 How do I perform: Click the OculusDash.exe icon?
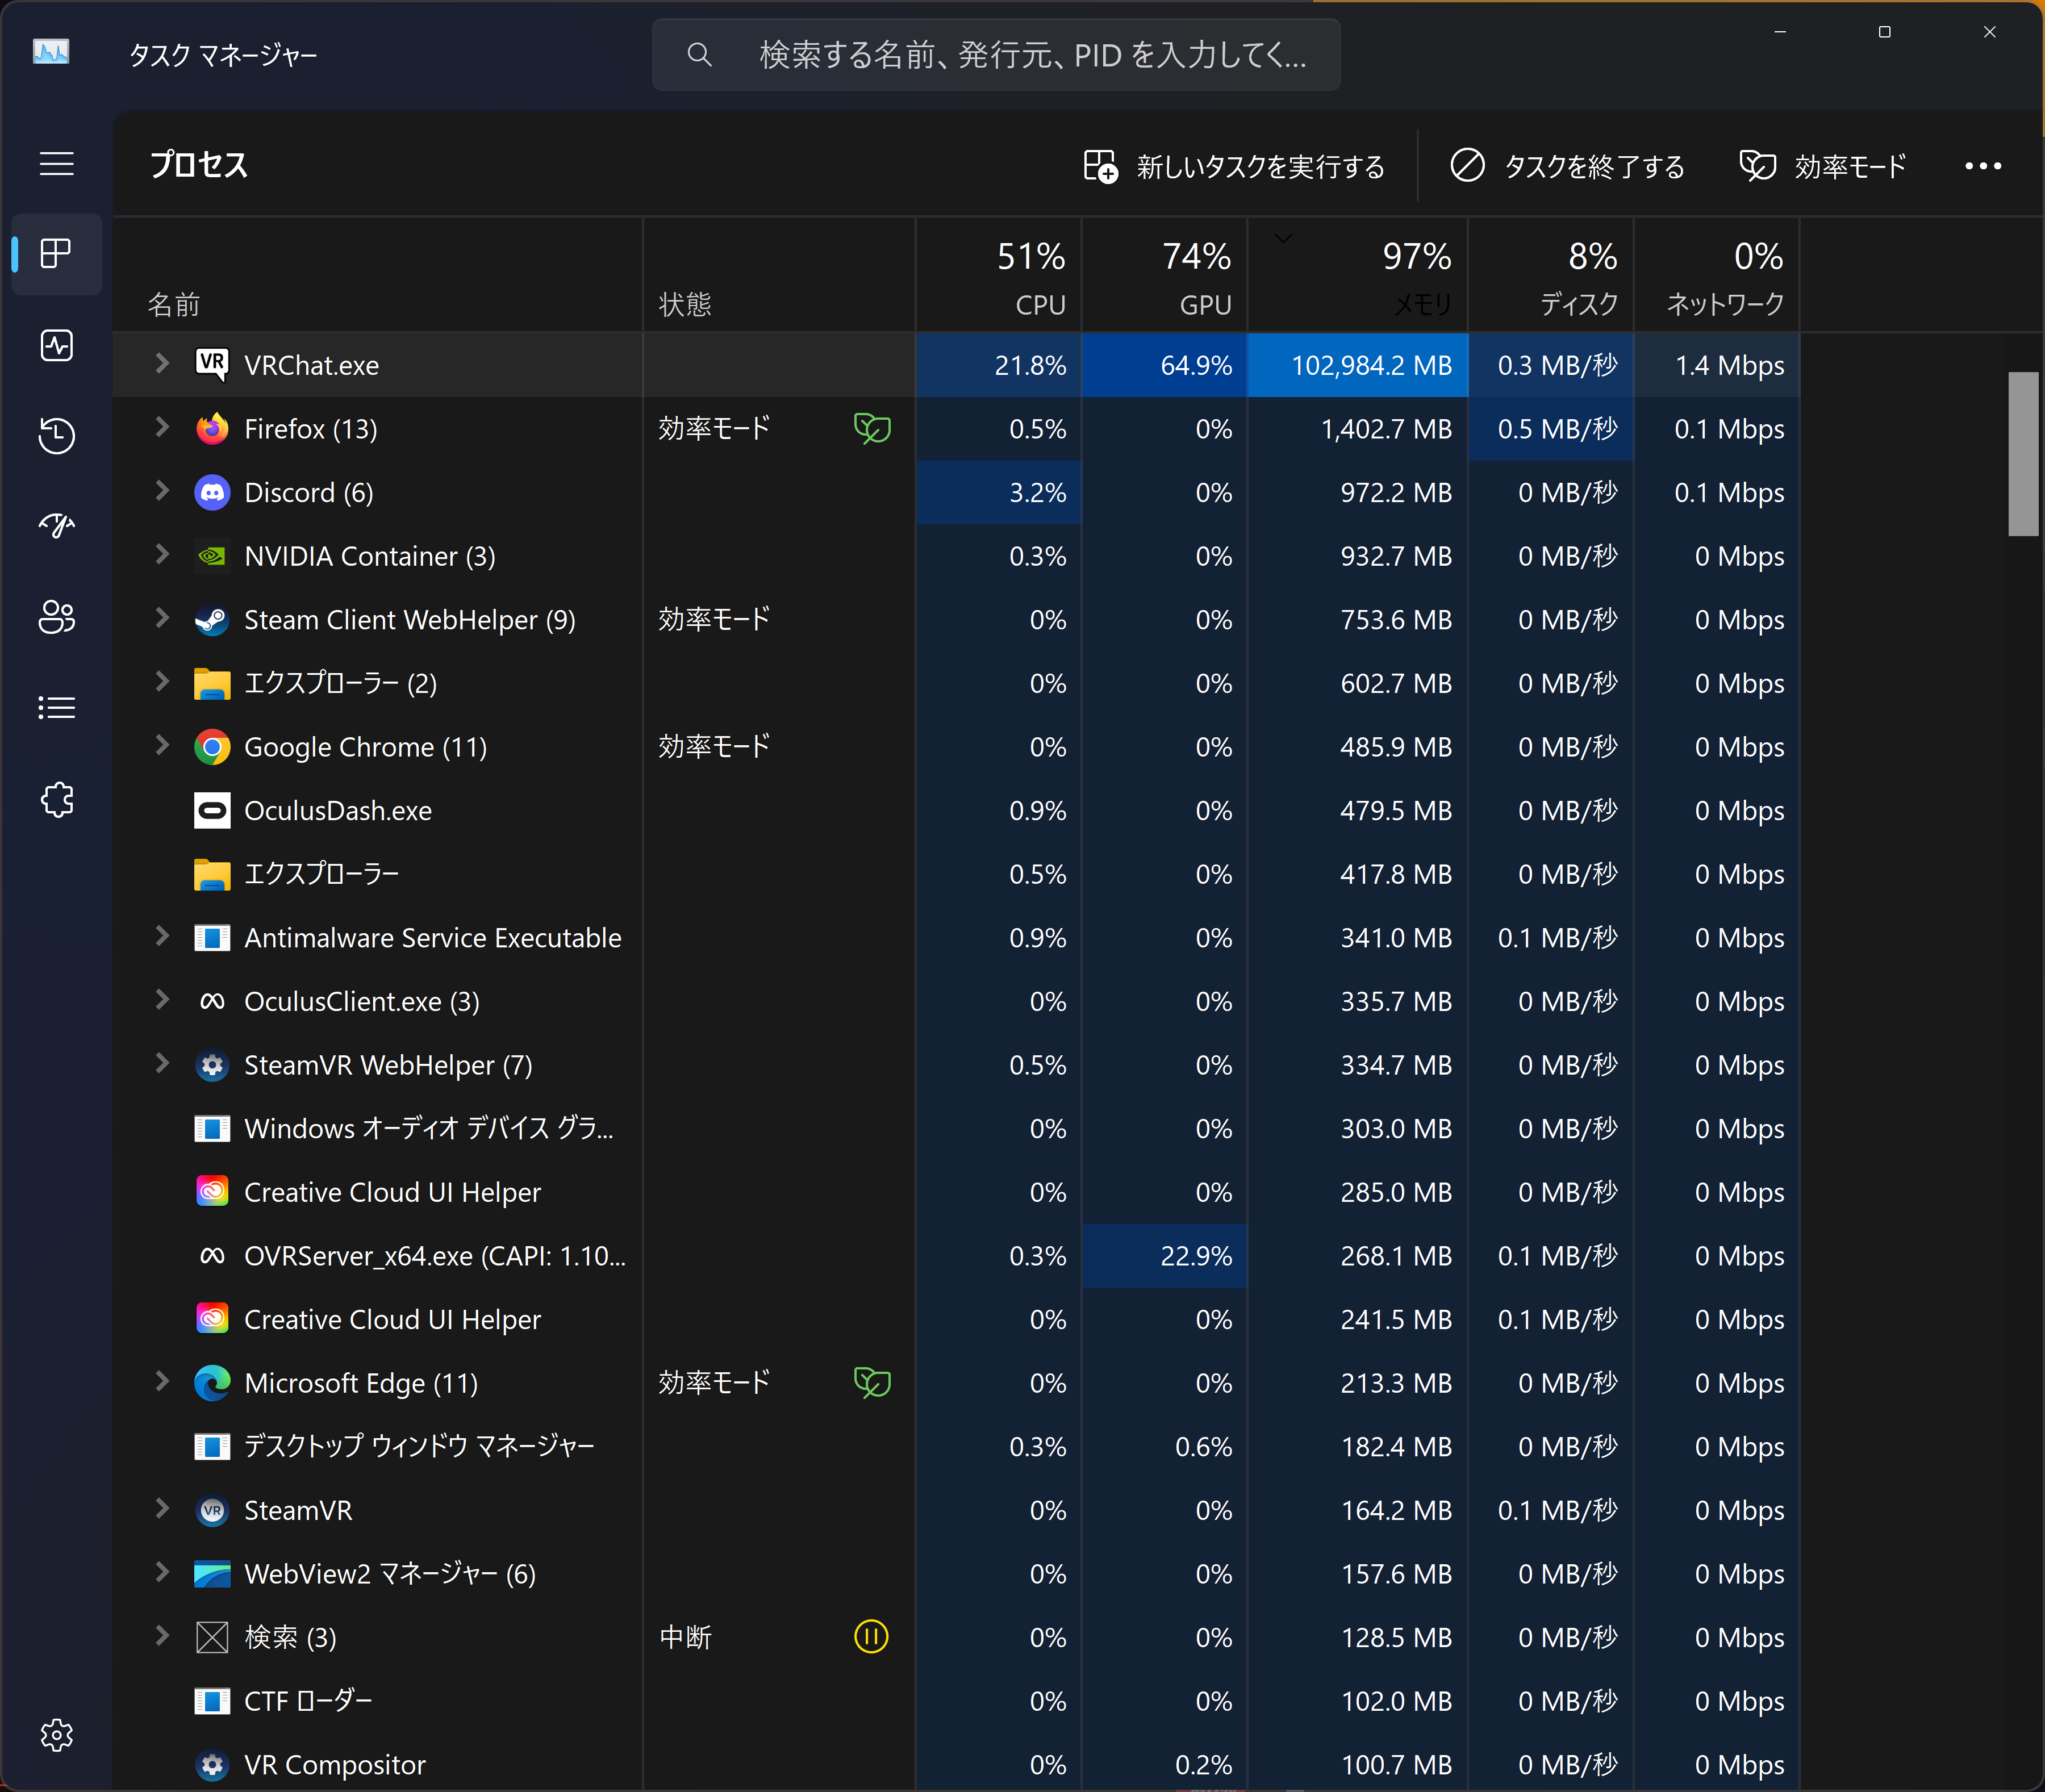coord(212,810)
